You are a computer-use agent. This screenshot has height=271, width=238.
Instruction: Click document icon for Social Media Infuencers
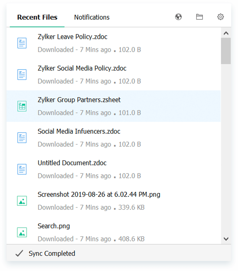(22, 138)
